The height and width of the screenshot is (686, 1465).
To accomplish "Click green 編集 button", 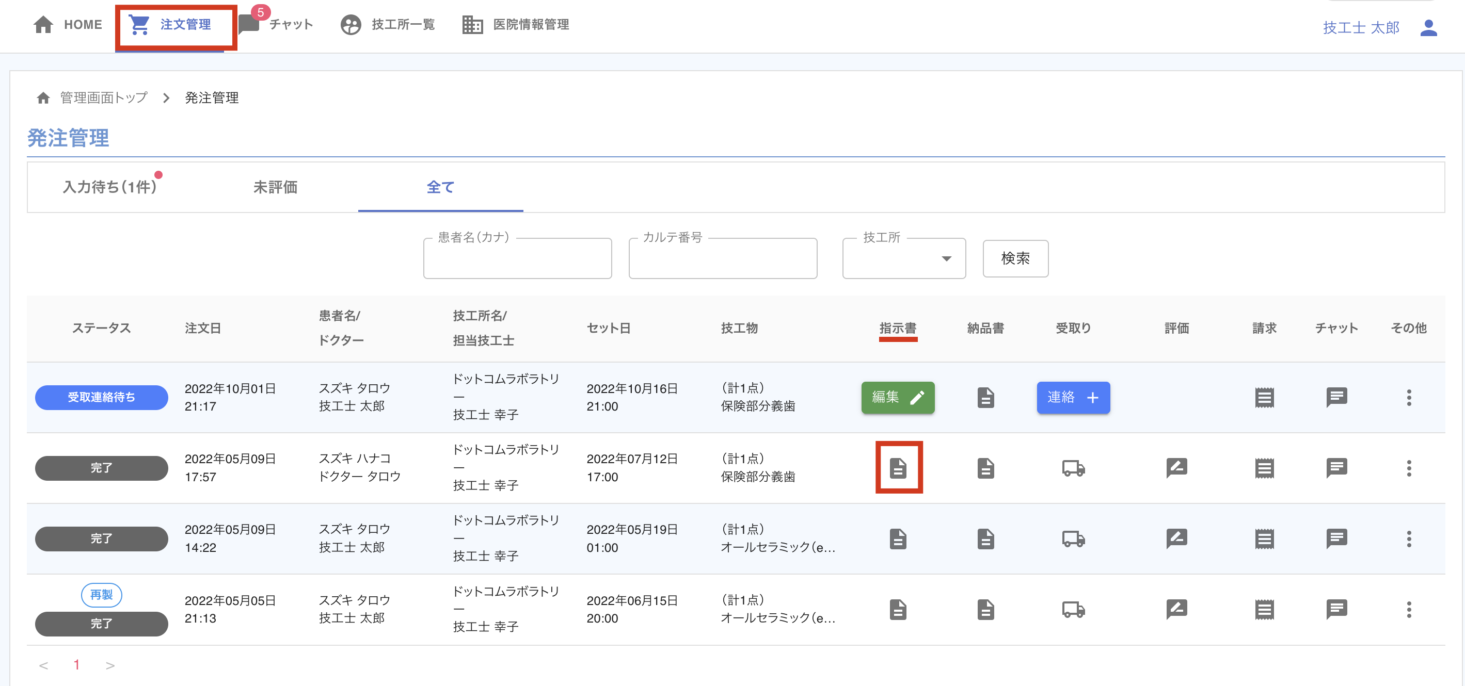I will [897, 397].
